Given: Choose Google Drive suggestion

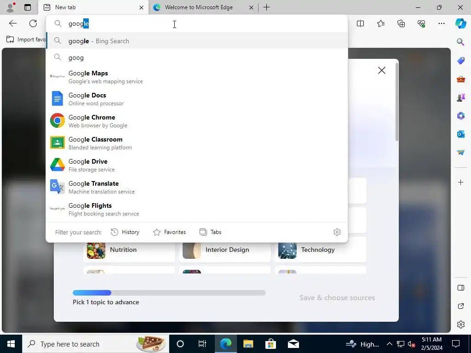Looking at the screenshot, I should [x=197, y=165].
